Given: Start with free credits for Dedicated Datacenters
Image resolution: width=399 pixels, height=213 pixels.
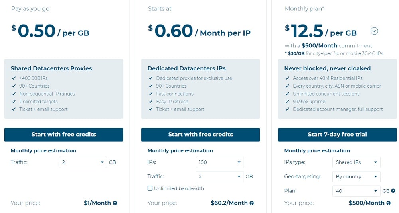Looking at the screenshot, I should (201, 135).
